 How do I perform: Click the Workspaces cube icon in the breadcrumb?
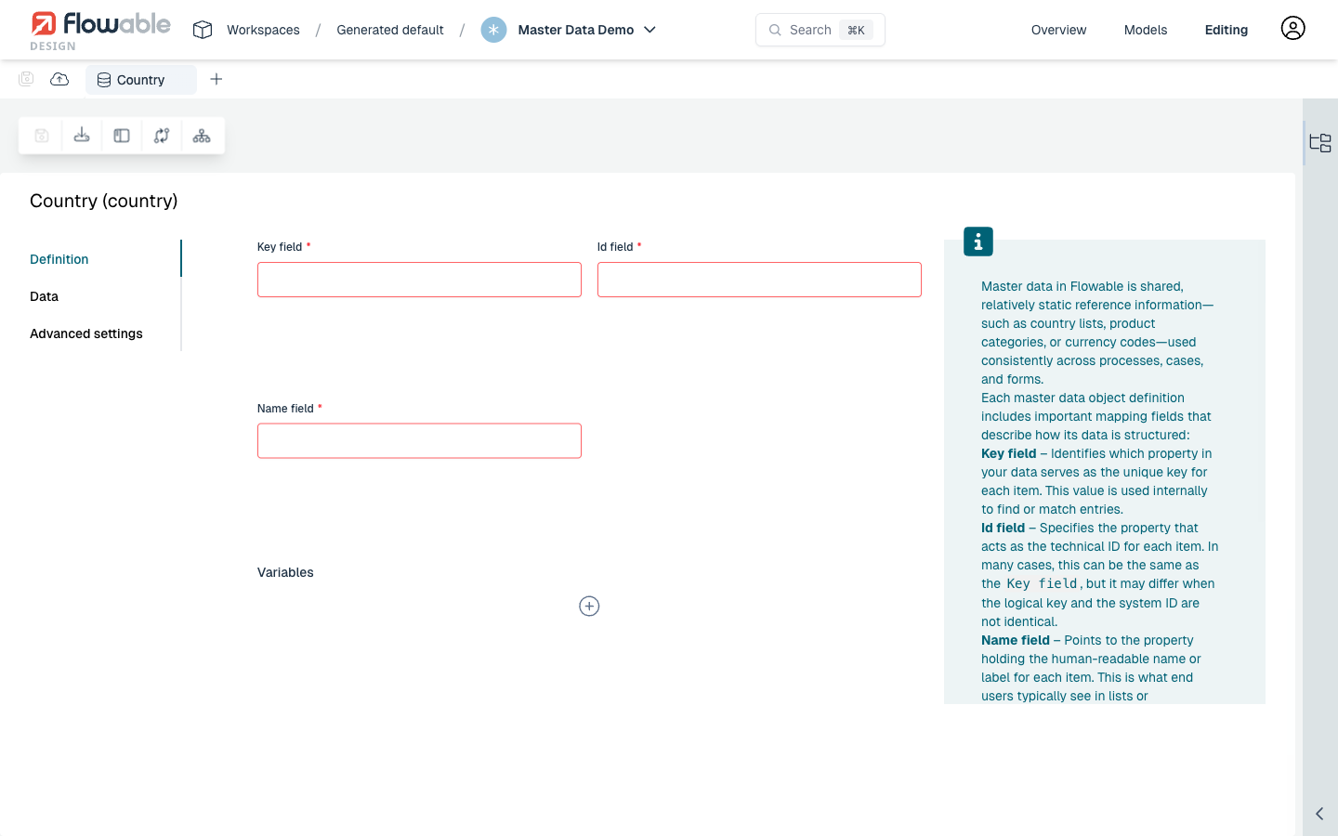point(202,29)
